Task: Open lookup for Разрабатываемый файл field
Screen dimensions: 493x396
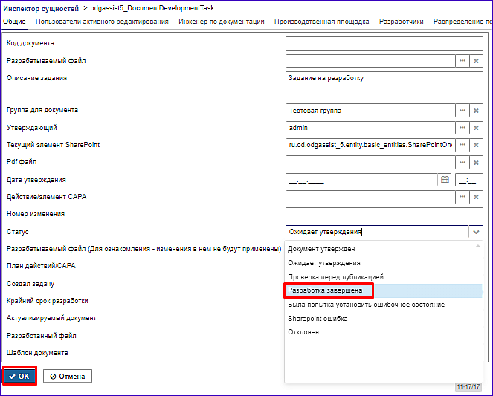Action: click(x=463, y=61)
